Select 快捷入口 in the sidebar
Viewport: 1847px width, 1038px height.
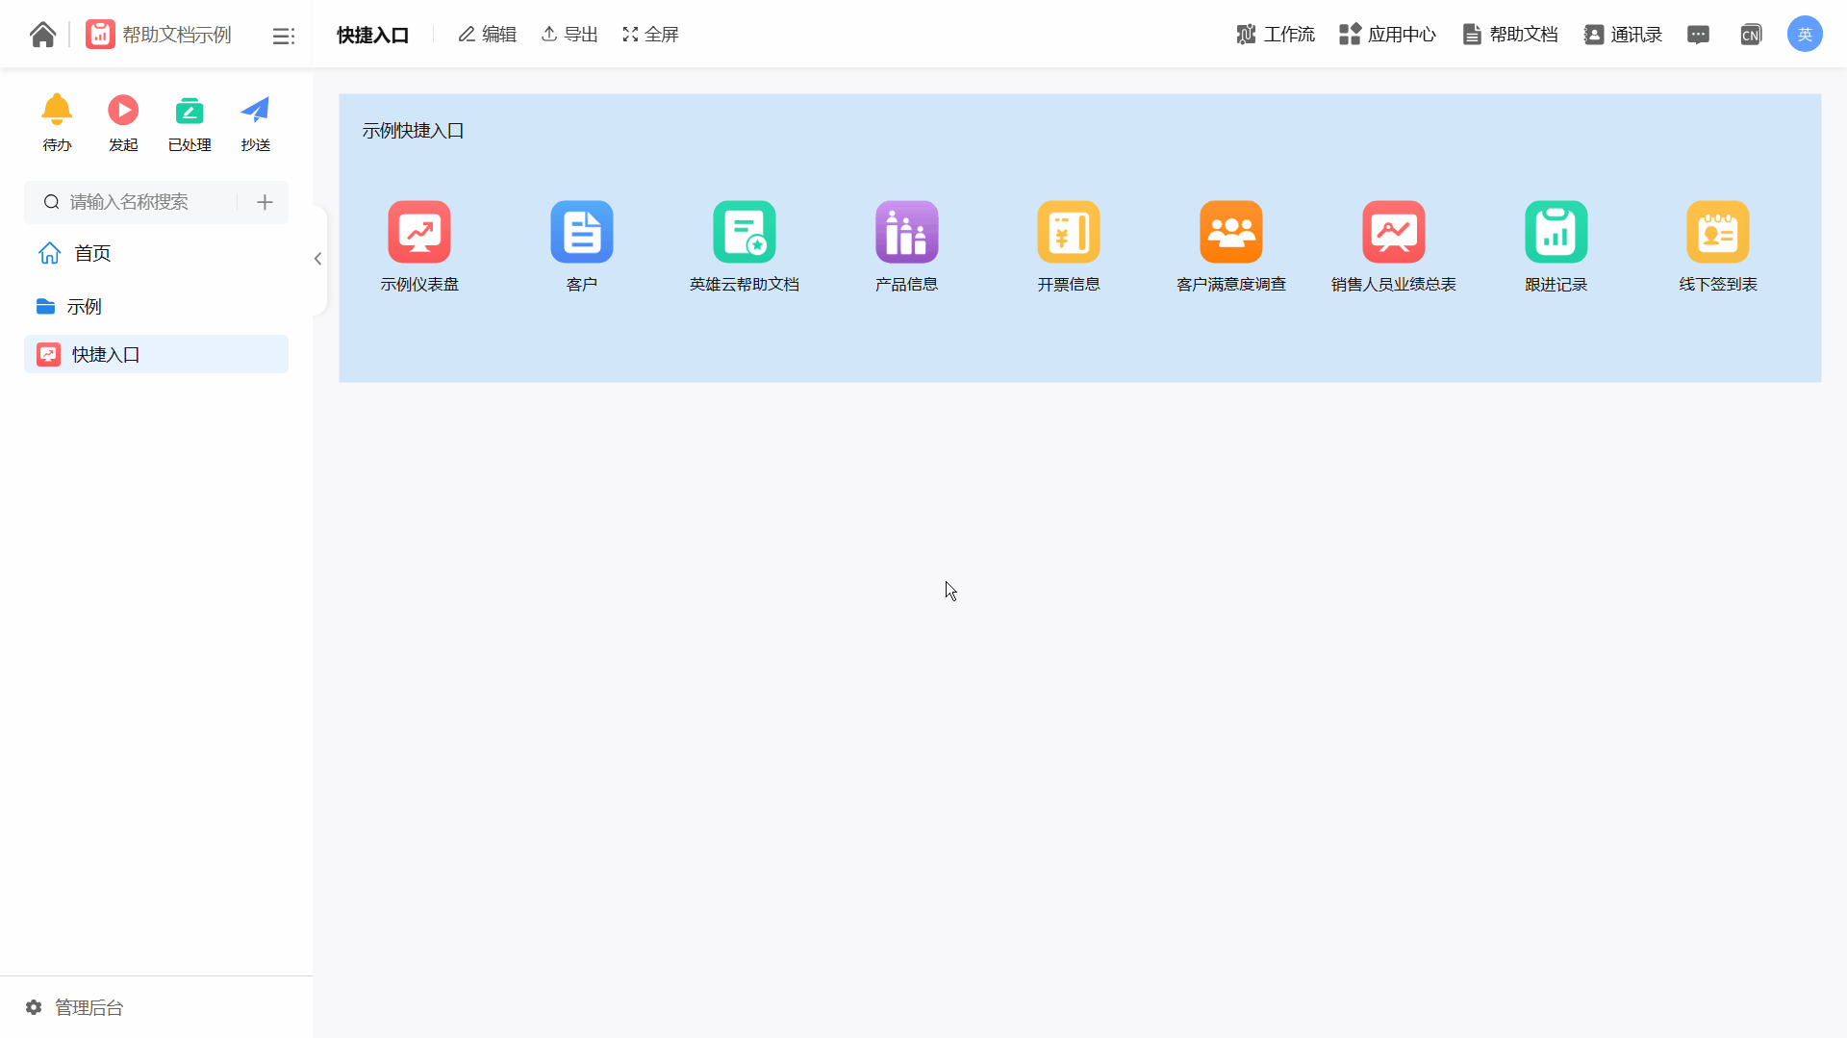click(156, 354)
